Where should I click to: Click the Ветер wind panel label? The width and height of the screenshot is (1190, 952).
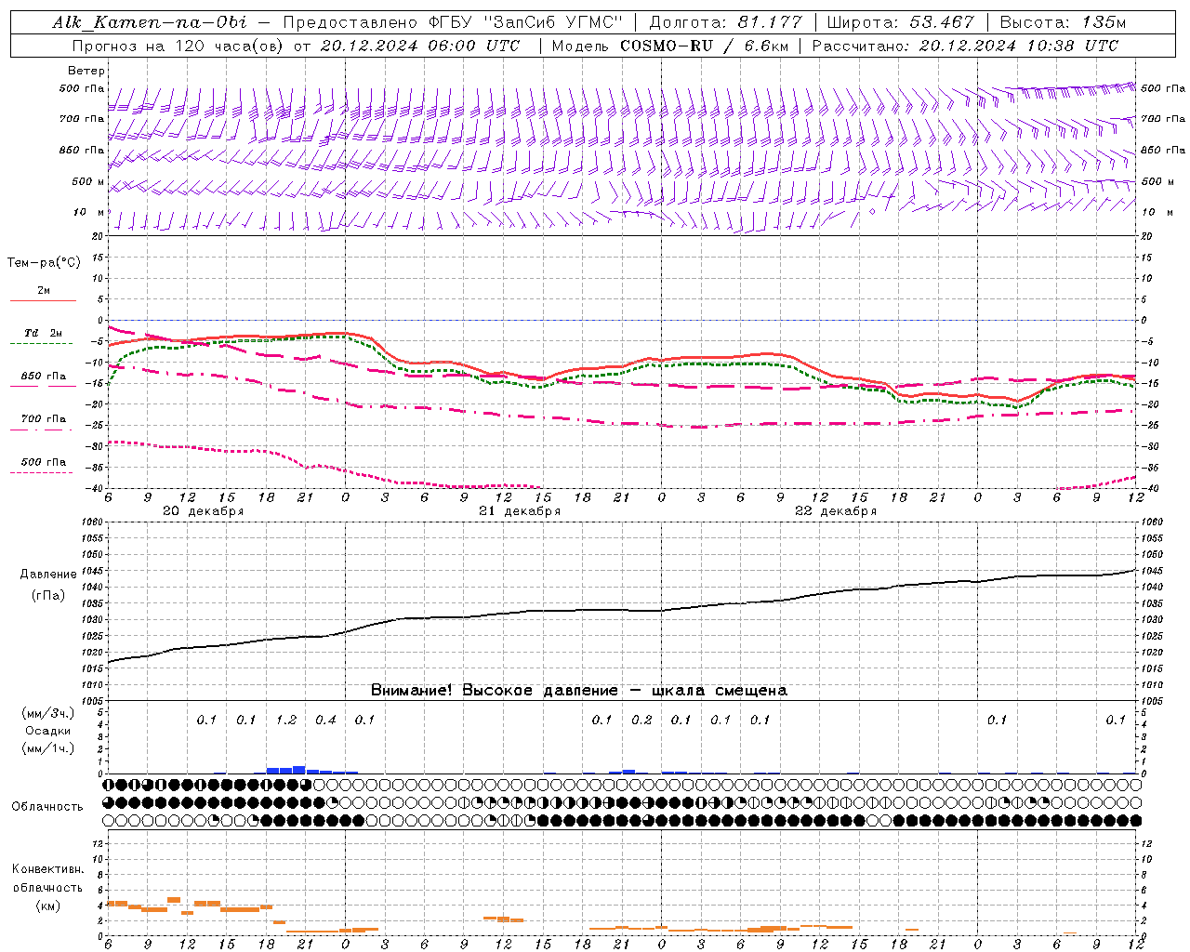[x=86, y=71]
